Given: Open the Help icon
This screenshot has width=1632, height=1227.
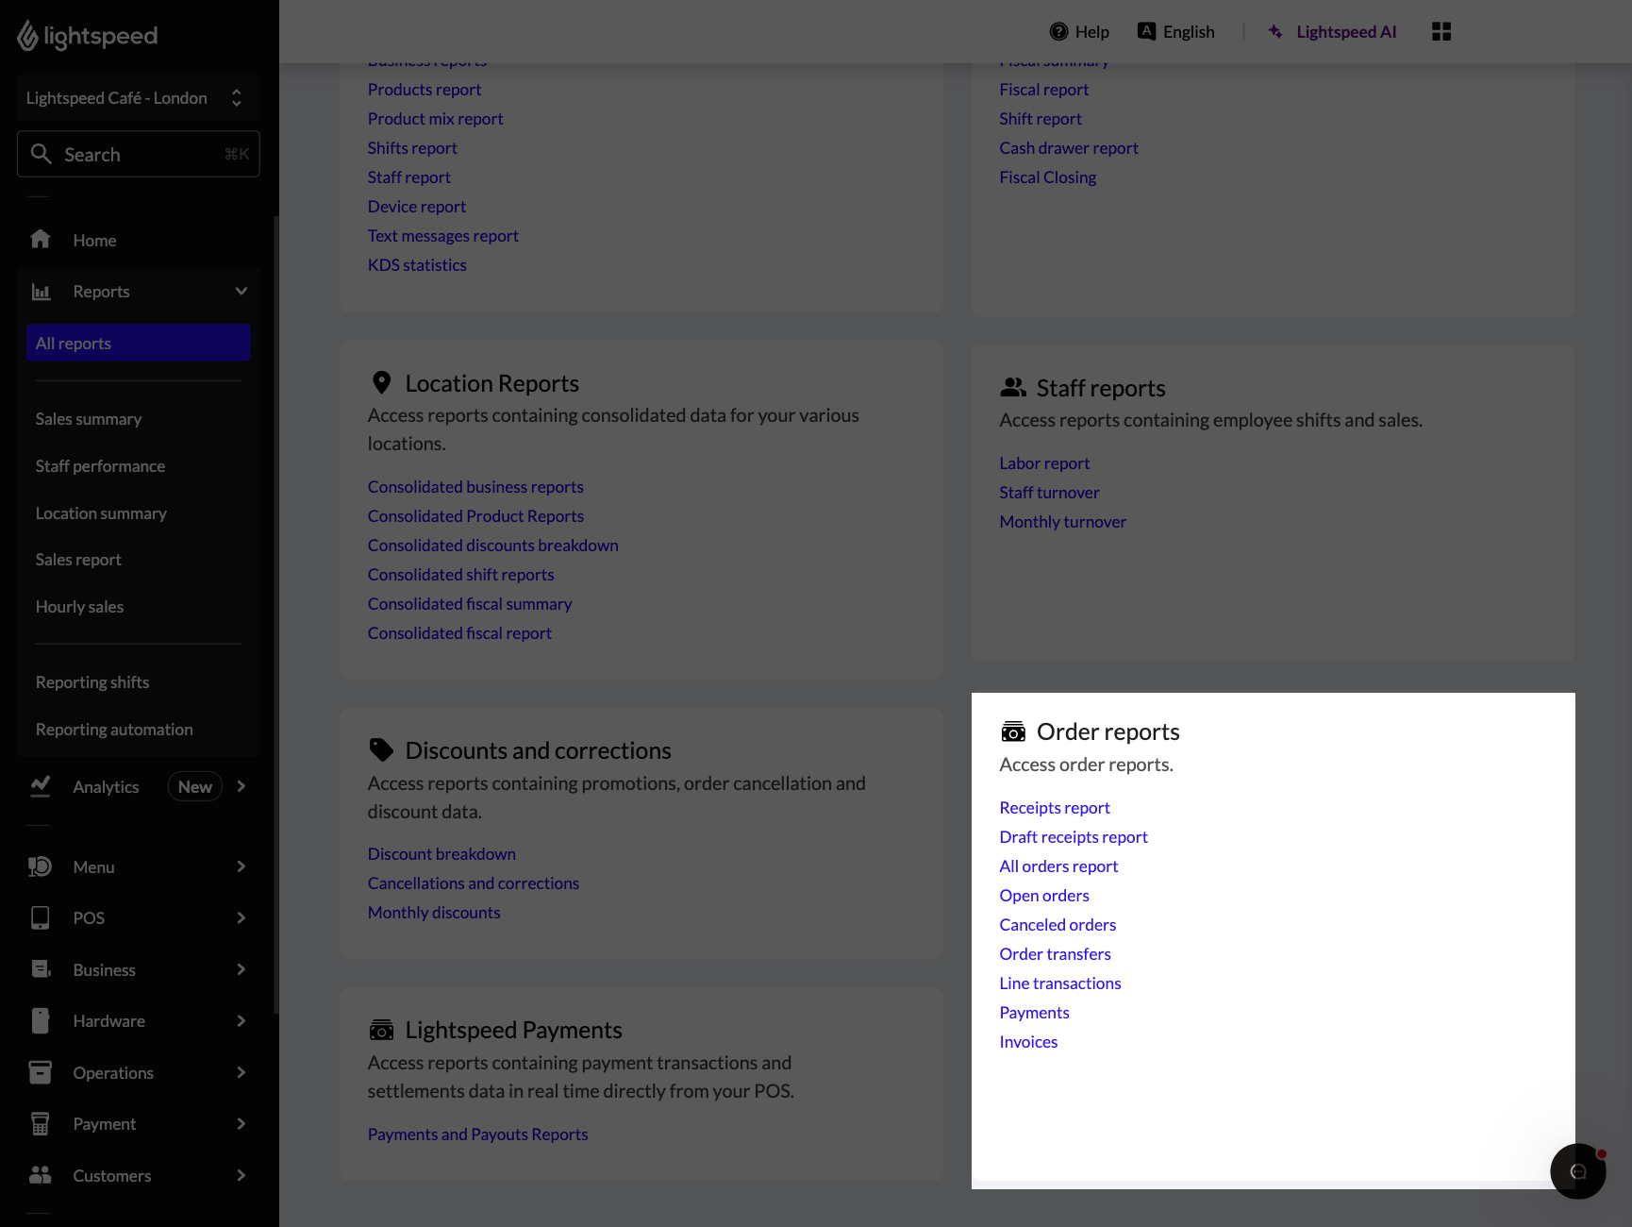Looking at the screenshot, I should (x=1058, y=30).
